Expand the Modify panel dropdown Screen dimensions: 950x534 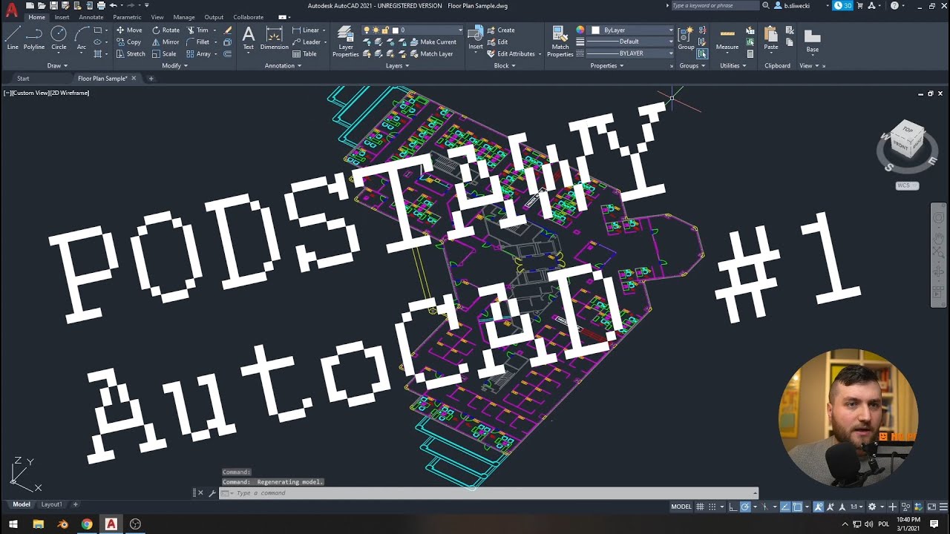(174, 65)
